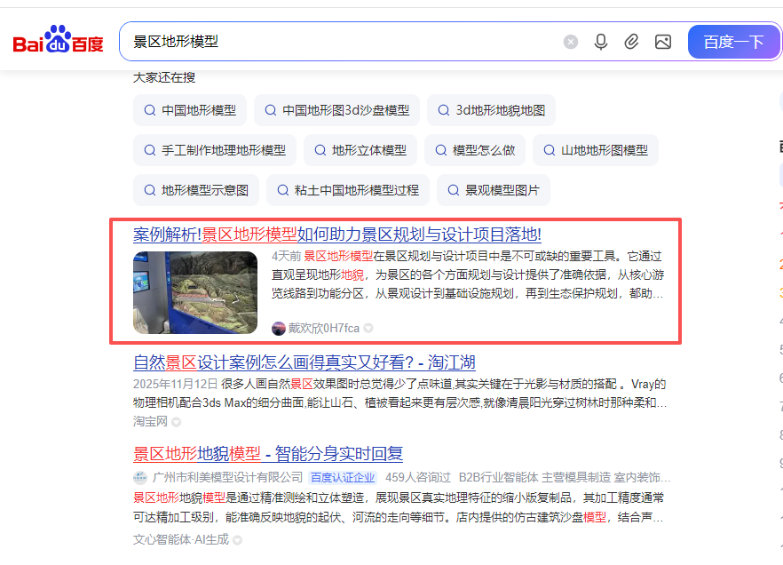The image size is (783, 565).
Task: Choose the 3d地形地貌地图 related search
Action: pyautogui.click(x=491, y=111)
